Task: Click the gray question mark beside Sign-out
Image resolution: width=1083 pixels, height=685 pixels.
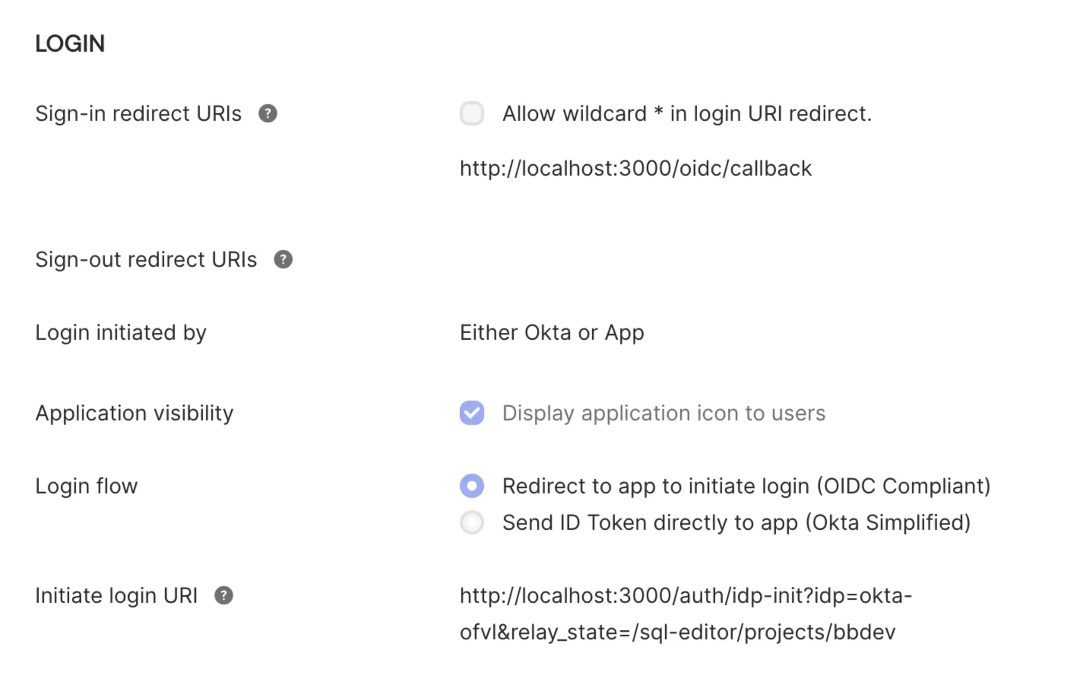Action: pyautogui.click(x=283, y=259)
